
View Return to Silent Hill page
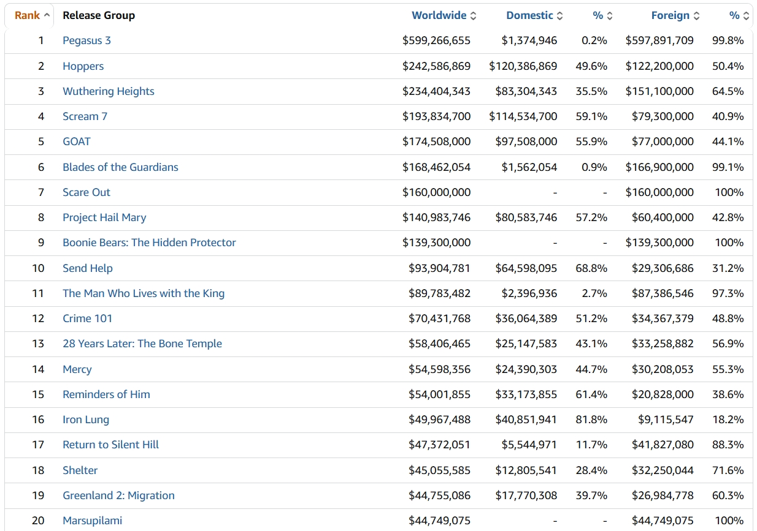110,445
